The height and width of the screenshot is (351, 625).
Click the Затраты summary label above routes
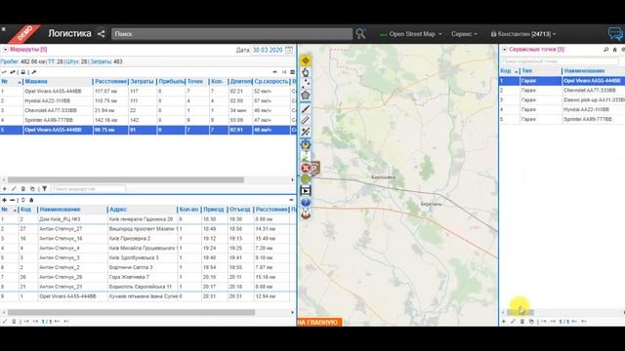coord(101,61)
